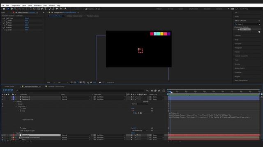Toggle the X Offset Slider stopwatch
This screenshot has height=147, width=263.
pos(7,25)
